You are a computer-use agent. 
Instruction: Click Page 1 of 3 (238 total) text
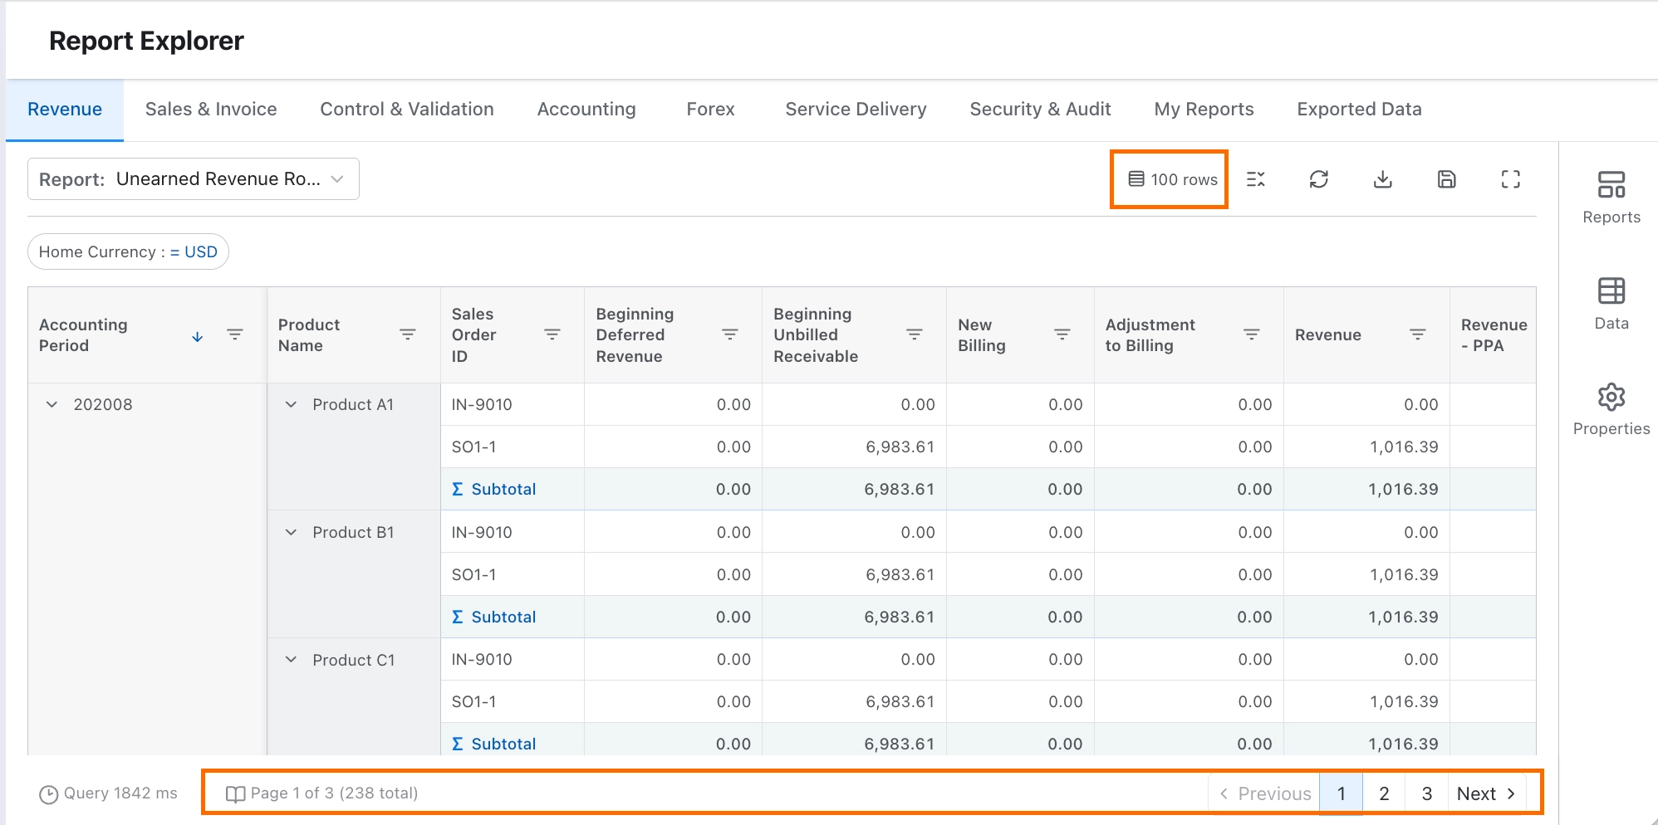coord(334,793)
